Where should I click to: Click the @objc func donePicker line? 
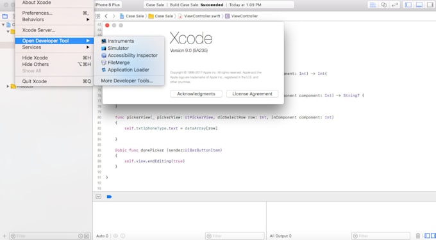169,150
